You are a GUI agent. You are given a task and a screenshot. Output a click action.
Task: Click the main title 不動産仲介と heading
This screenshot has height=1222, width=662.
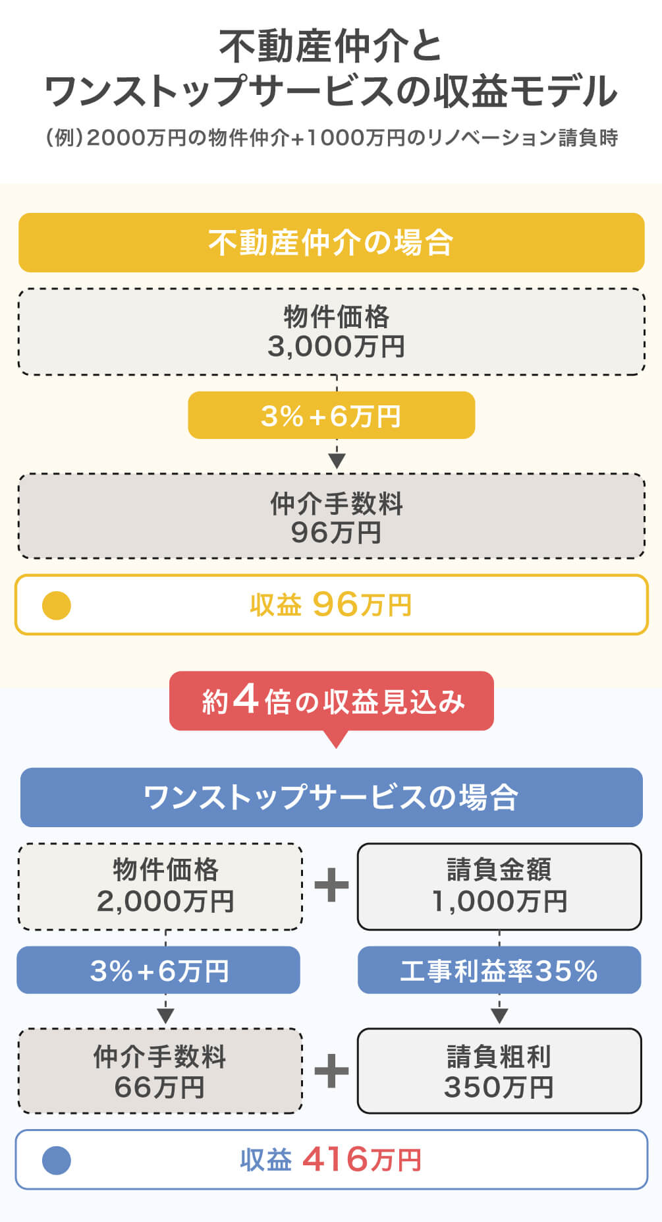tap(331, 46)
